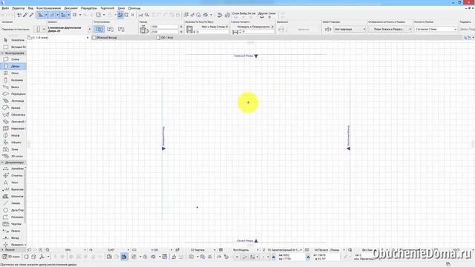Click the magnifier find-and-select toolbar icon

pos(147,15)
